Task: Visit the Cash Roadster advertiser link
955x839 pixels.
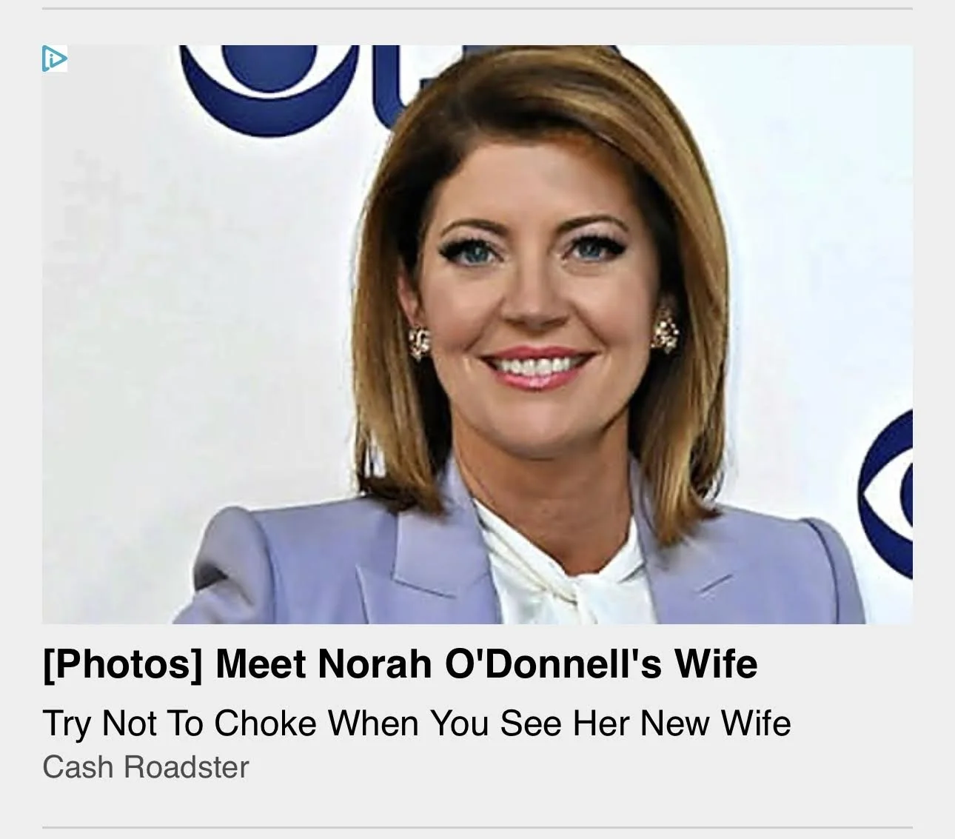Action: coord(146,767)
